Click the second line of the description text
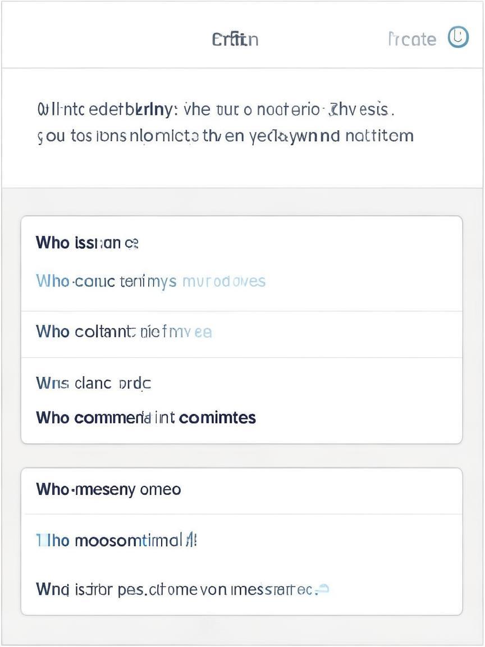485x647 pixels. point(225,136)
